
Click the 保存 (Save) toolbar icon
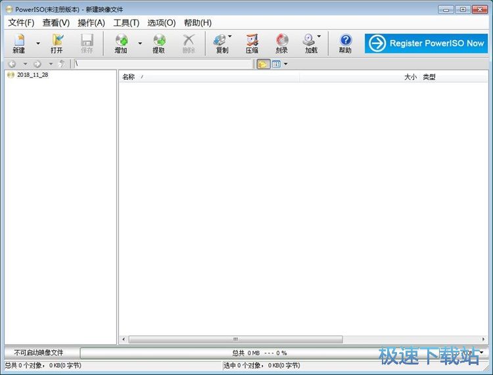(x=87, y=43)
